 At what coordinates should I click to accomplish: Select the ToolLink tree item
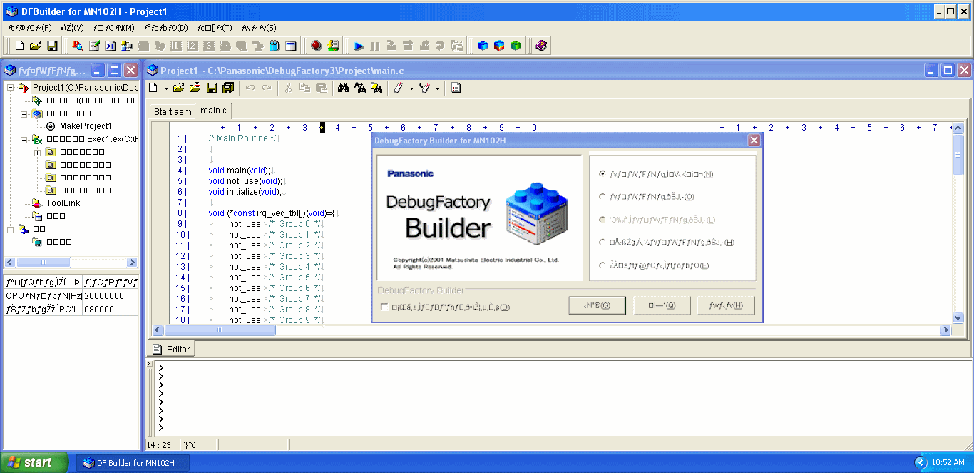tap(63, 203)
